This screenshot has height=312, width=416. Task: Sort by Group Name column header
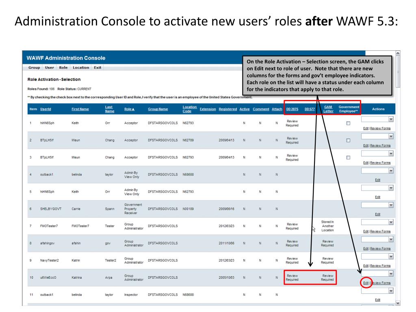[x=158, y=109]
